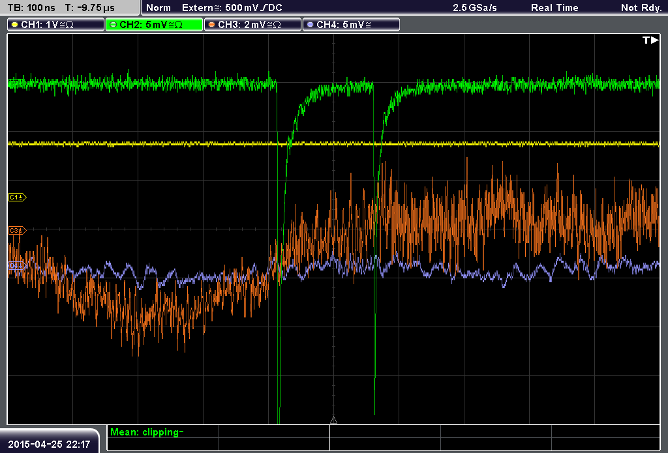Select the CH4: 5mV channel button

pos(351,25)
